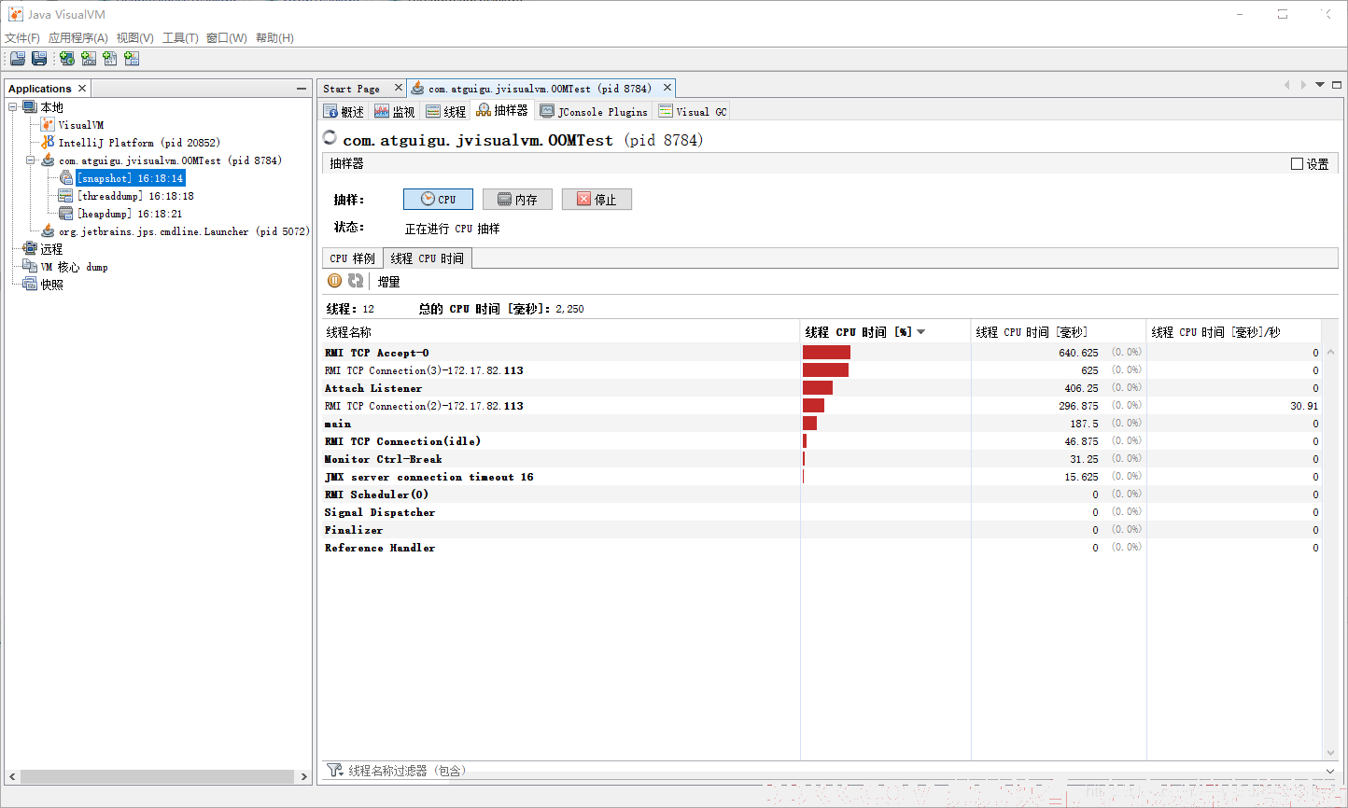1348x808 pixels.
Task: Collapse the 本地 (Local) tree node
Action: [x=13, y=106]
